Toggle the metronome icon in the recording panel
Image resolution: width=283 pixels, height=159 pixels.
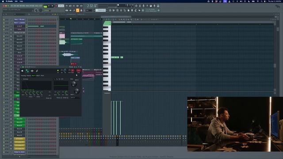(67, 6)
